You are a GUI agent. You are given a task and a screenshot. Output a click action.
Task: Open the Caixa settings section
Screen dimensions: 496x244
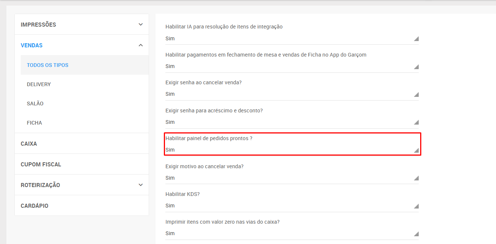click(29, 143)
